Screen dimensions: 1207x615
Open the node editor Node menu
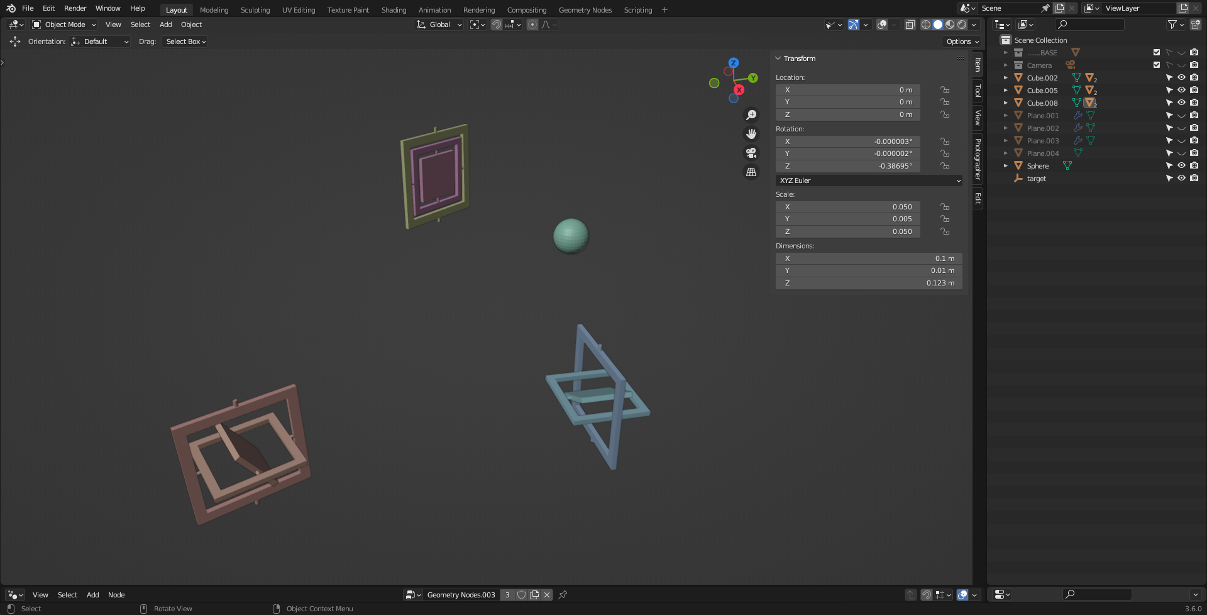click(116, 595)
